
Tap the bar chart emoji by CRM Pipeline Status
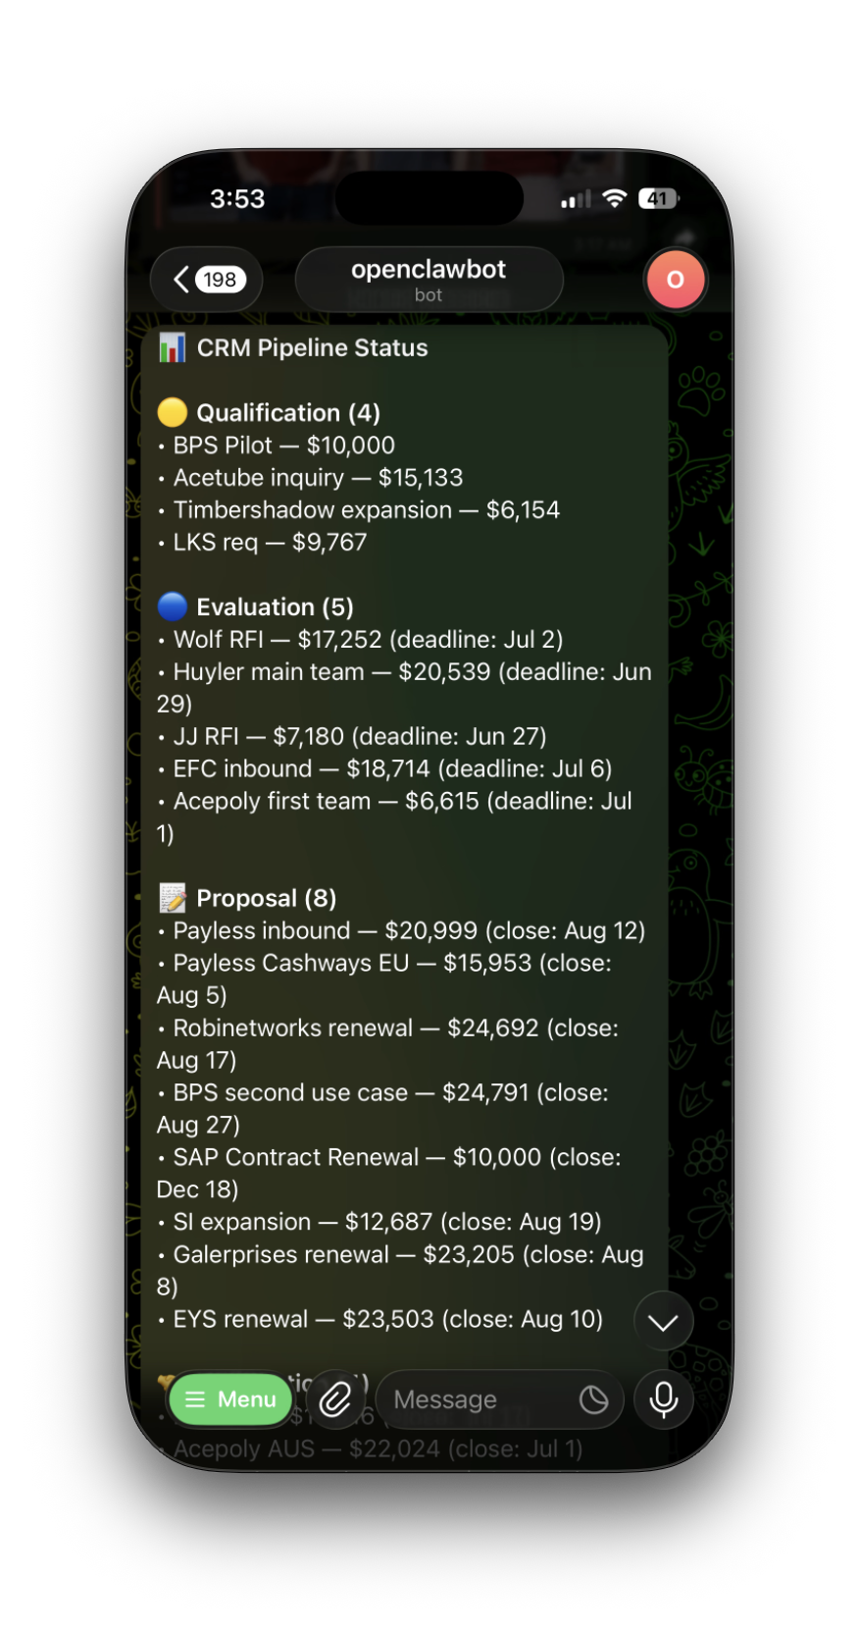[x=172, y=347]
